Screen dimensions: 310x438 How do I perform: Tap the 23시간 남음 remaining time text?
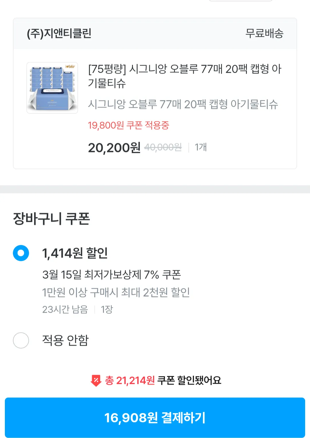pos(65,309)
